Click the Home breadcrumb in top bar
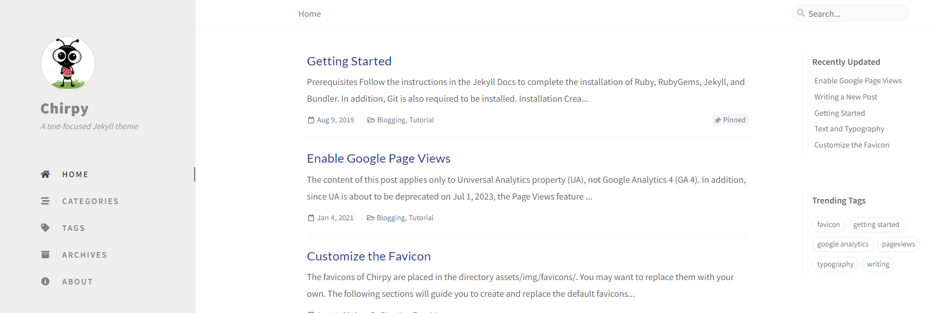The width and height of the screenshot is (933, 313). pyautogui.click(x=309, y=14)
